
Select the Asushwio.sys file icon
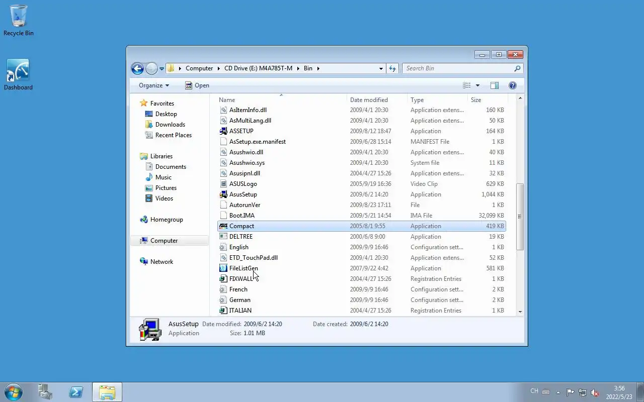pos(223,163)
